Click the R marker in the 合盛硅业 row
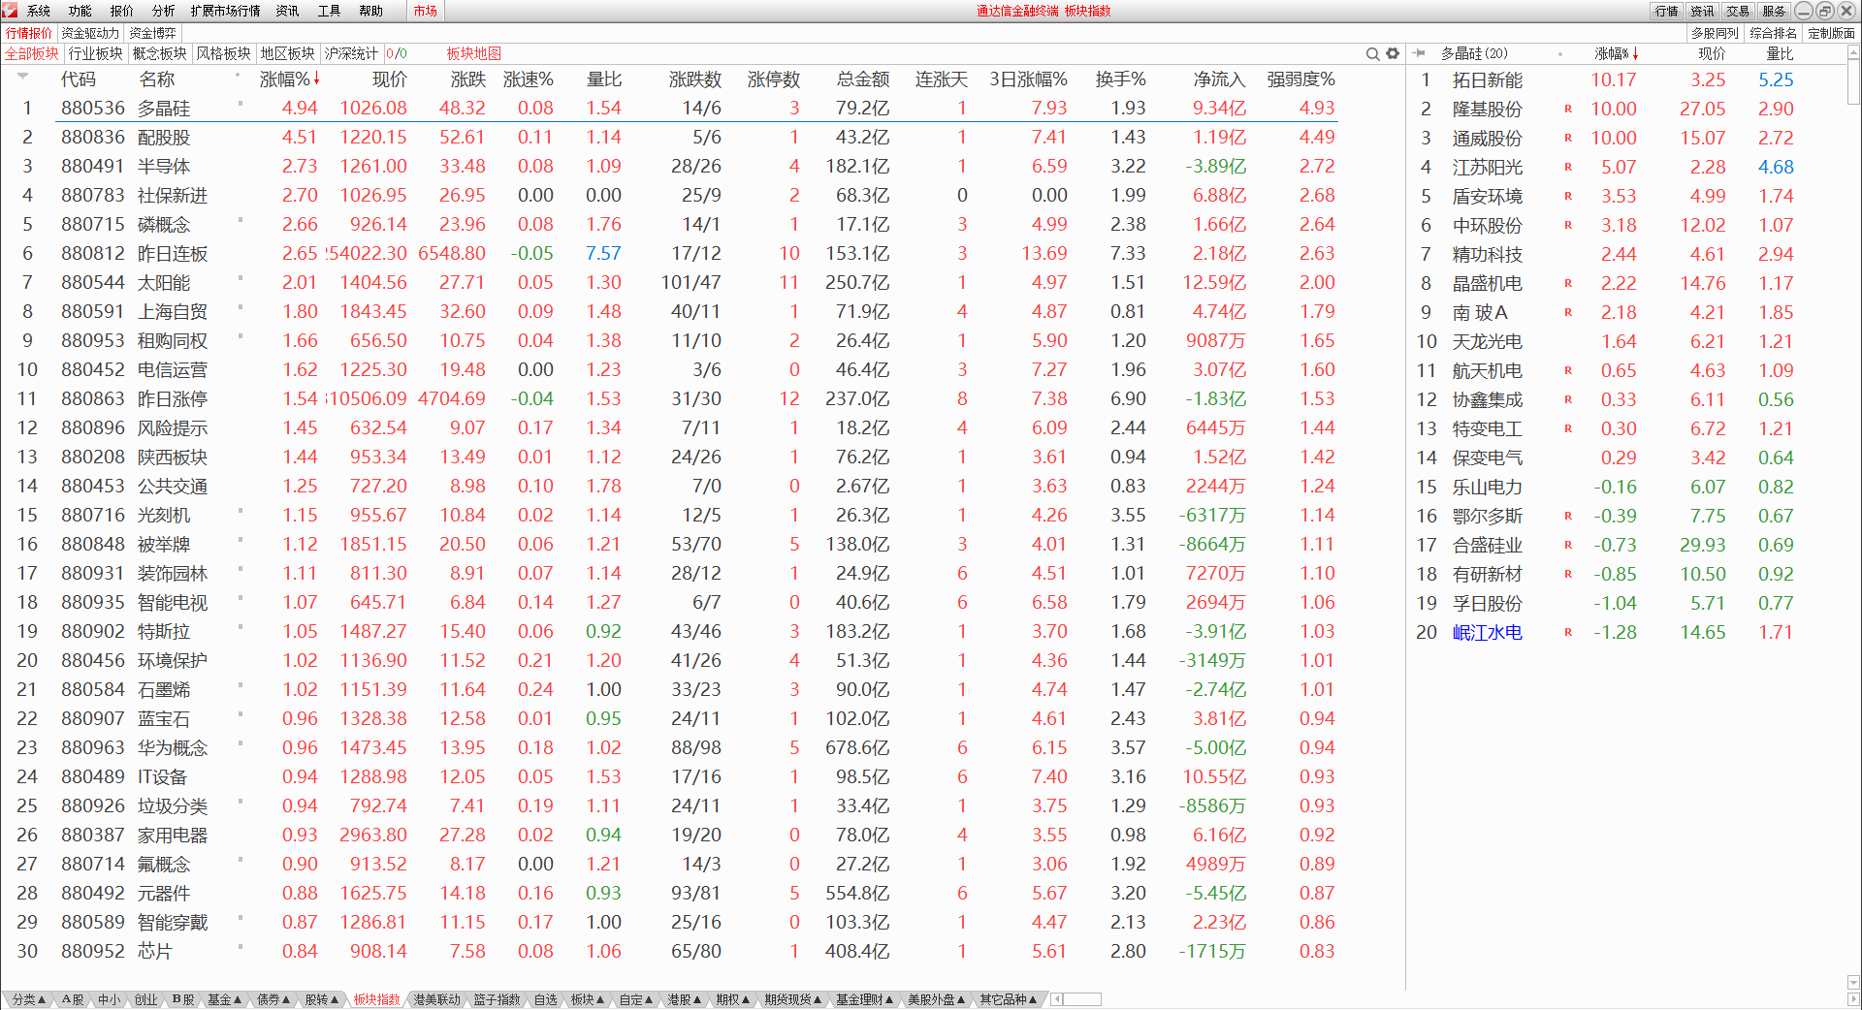This screenshot has height=1010, width=1862. [x=1568, y=546]
